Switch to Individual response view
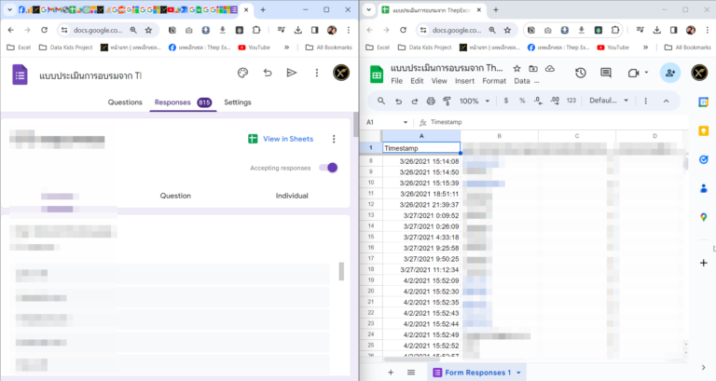 [292, 196]
